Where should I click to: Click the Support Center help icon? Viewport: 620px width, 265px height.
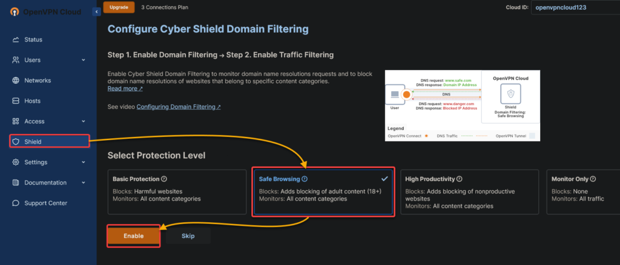(15, 203)
